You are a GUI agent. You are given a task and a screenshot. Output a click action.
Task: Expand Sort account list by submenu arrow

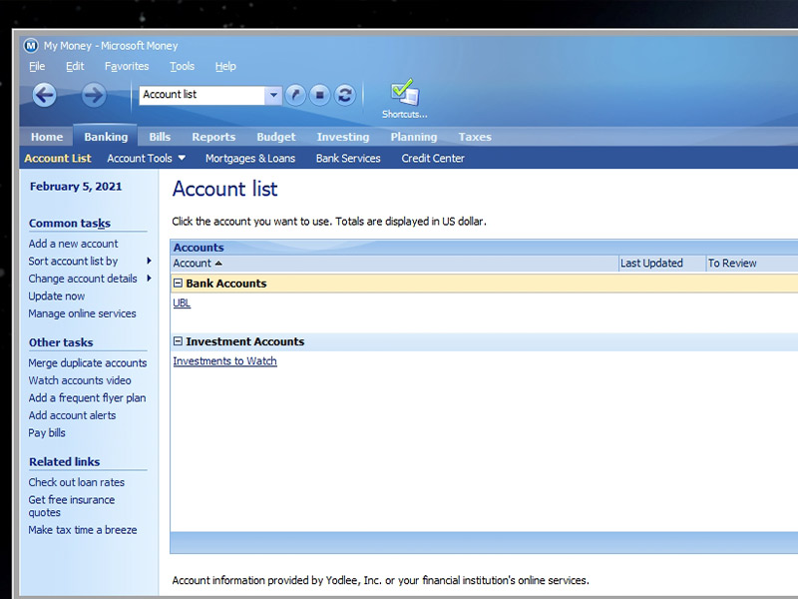pos(149,261)
